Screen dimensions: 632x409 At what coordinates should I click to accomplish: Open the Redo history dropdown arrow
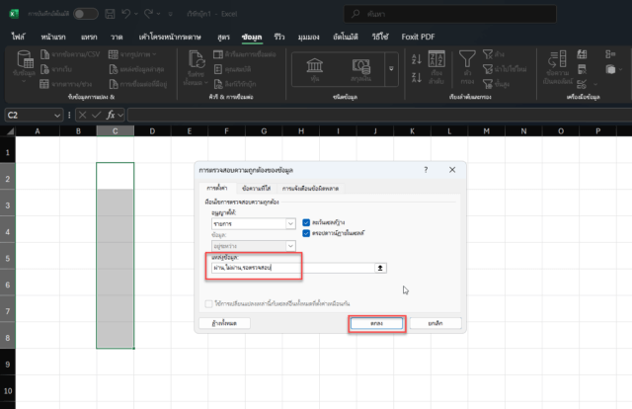[x=158, y=14]
